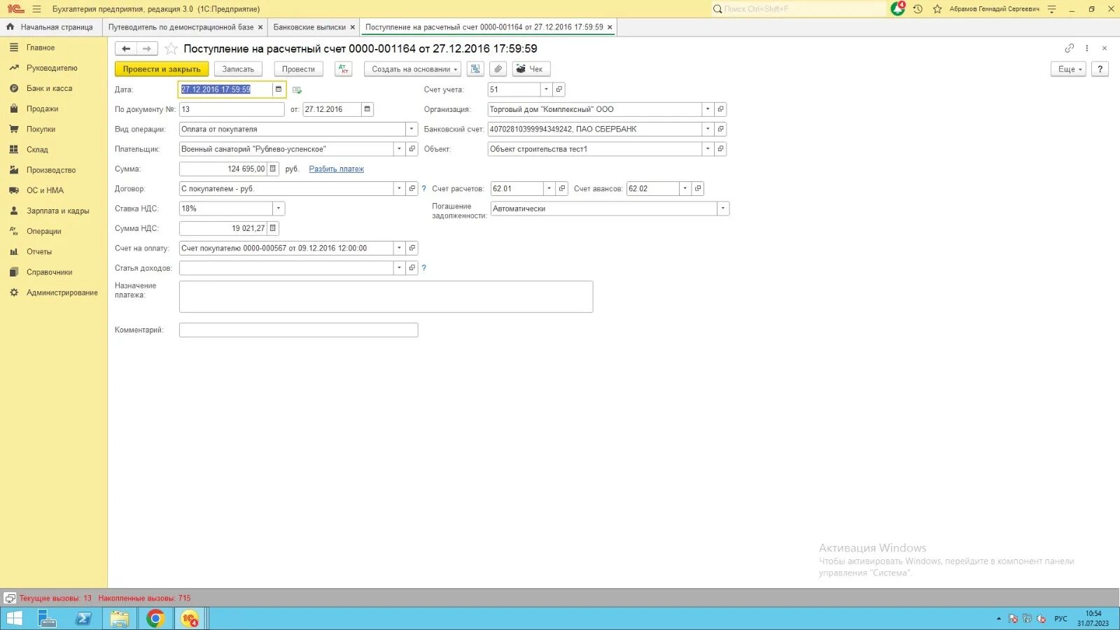Open the Договор record with open icon

[412, 188]
